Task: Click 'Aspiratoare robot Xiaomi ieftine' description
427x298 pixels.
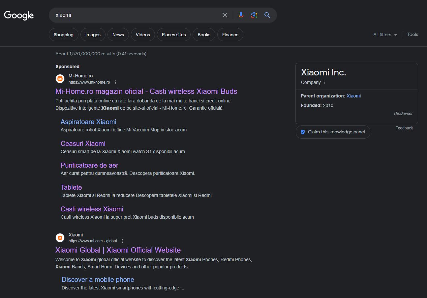Action: pos(124,130)
